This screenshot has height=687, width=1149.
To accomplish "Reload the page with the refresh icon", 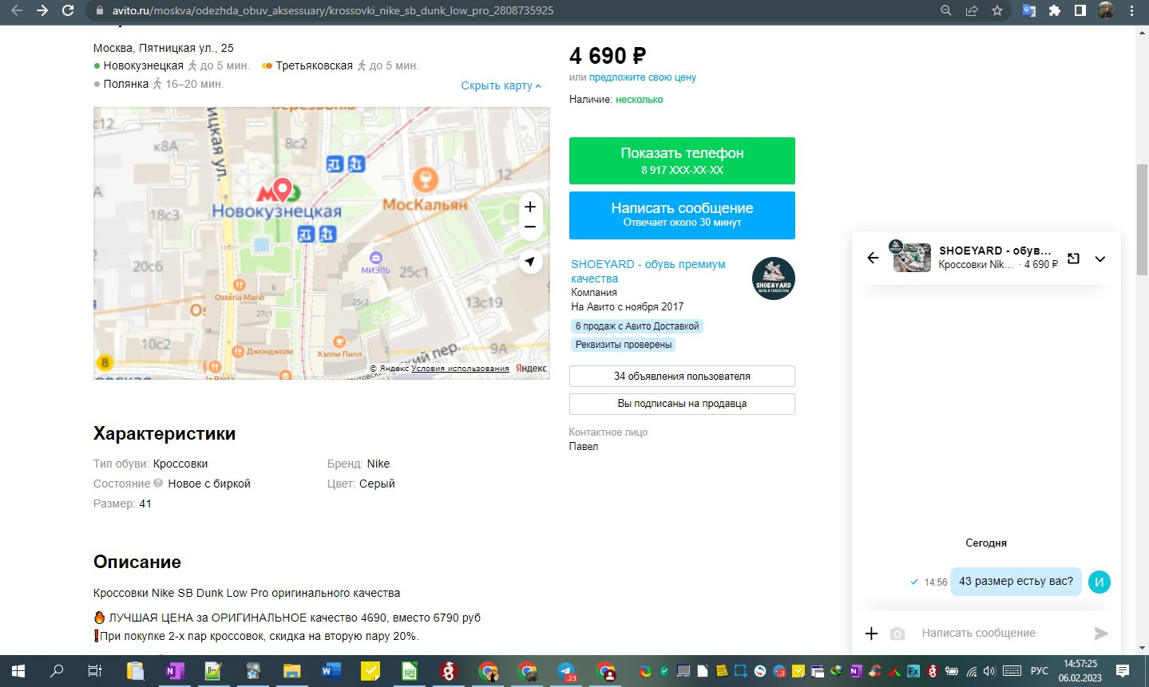I will (68, 10).
